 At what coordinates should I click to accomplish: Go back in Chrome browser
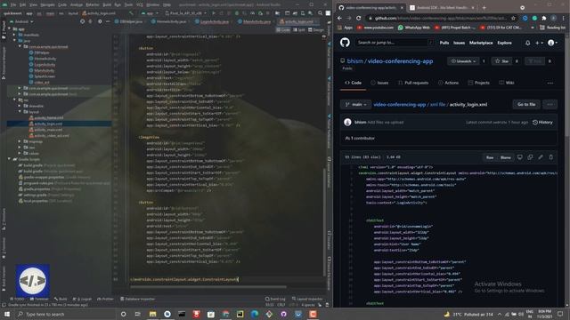339,18
